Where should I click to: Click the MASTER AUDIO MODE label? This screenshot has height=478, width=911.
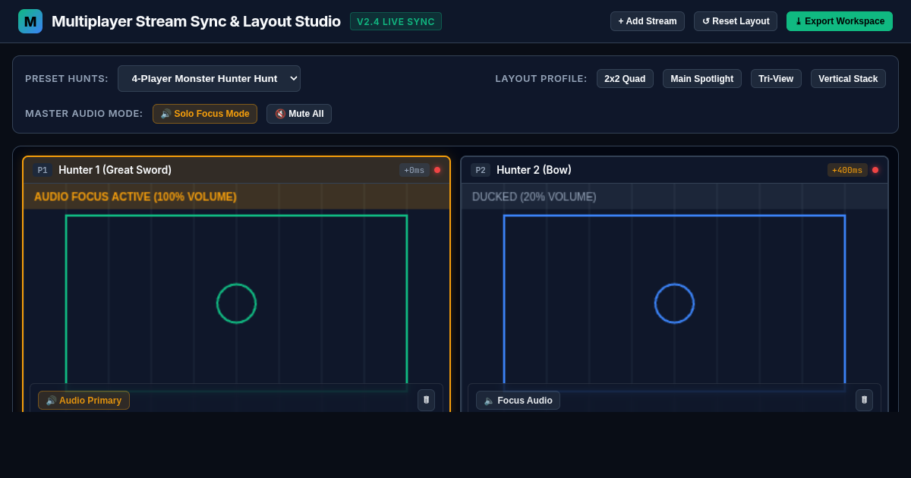[84, 114]
